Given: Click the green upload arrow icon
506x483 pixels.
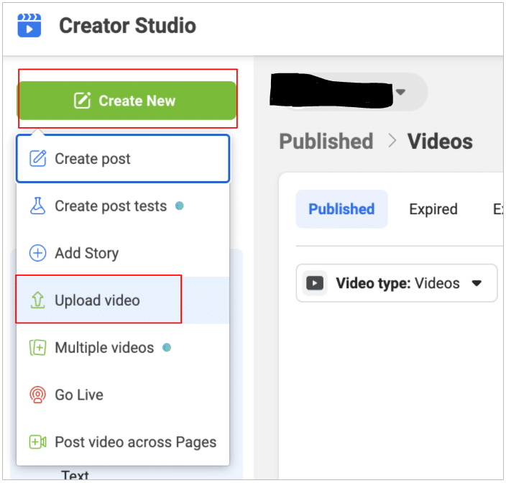Looking at the screenshot, I should (38, 300).
